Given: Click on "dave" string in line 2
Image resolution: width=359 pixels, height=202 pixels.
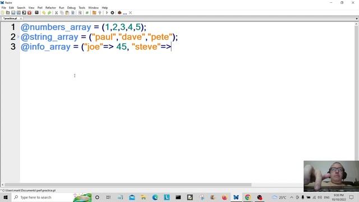Looking at the screenshot, I should (x=132, y=37).
